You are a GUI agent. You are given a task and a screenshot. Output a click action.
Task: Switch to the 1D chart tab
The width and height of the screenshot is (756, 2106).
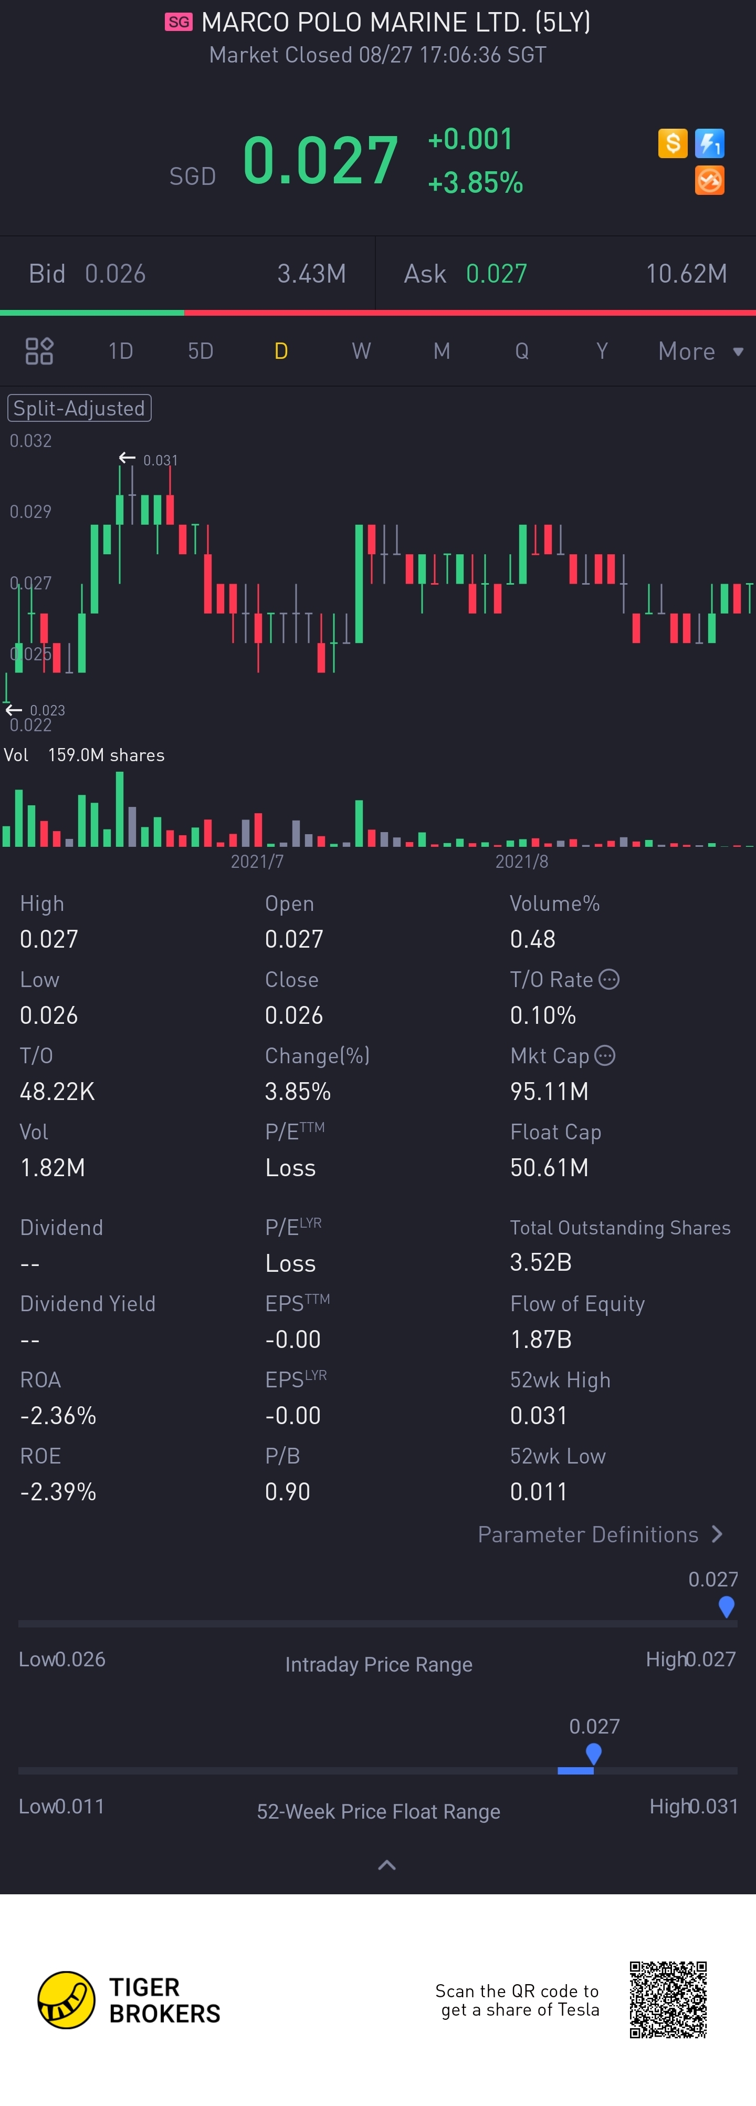(x=120, y=351)
